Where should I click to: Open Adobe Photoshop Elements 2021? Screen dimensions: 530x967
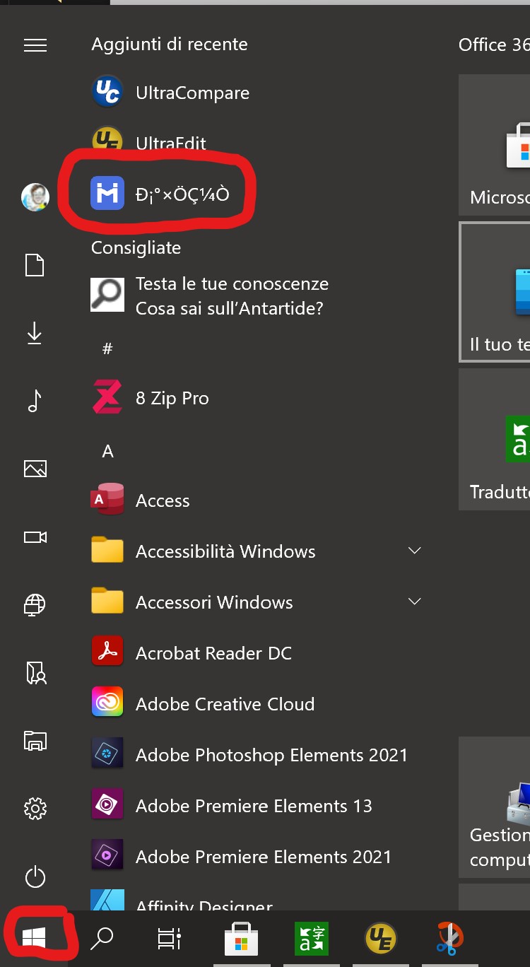[x=271, y=755]
